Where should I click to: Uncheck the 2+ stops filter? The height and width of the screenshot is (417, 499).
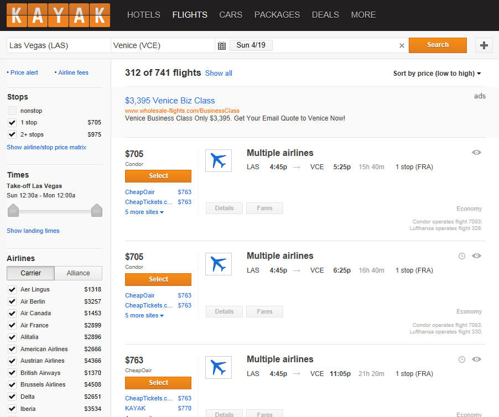(12, 134)
